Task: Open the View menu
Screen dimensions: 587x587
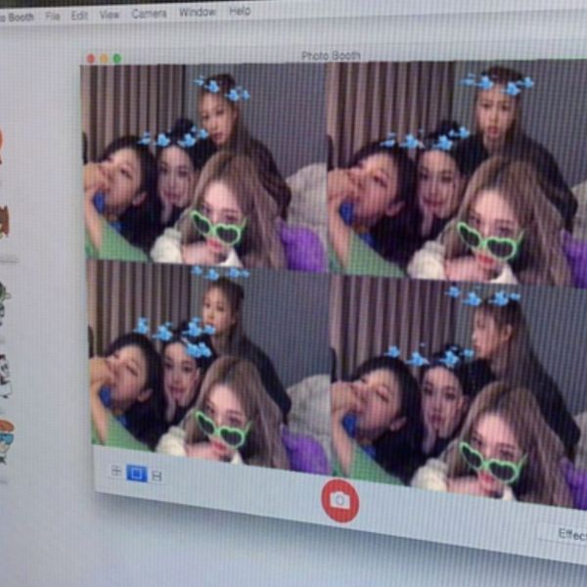Action: click(x=110, y=15)
